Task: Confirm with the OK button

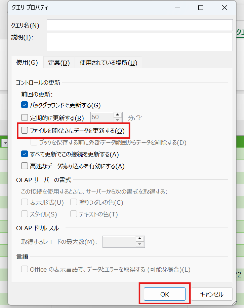Action: point(165,294)
